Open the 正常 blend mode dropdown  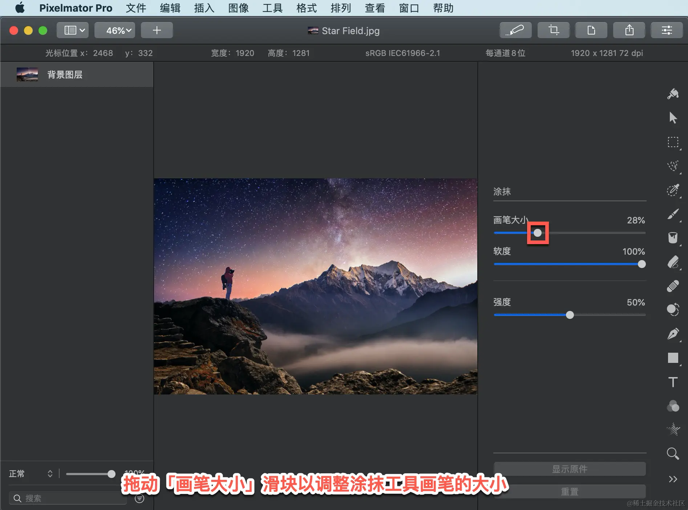click(x=31, y=474)
